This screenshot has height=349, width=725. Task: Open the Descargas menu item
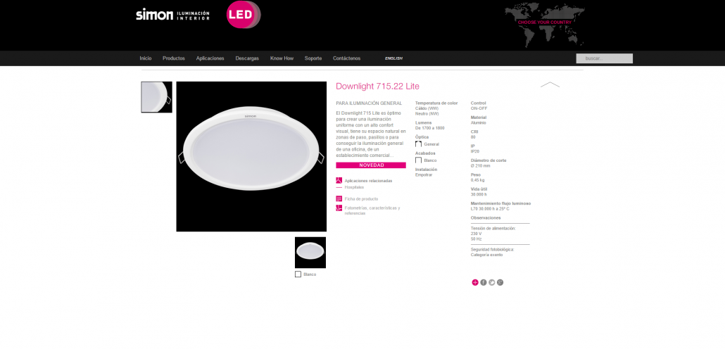tap(247, 58)
